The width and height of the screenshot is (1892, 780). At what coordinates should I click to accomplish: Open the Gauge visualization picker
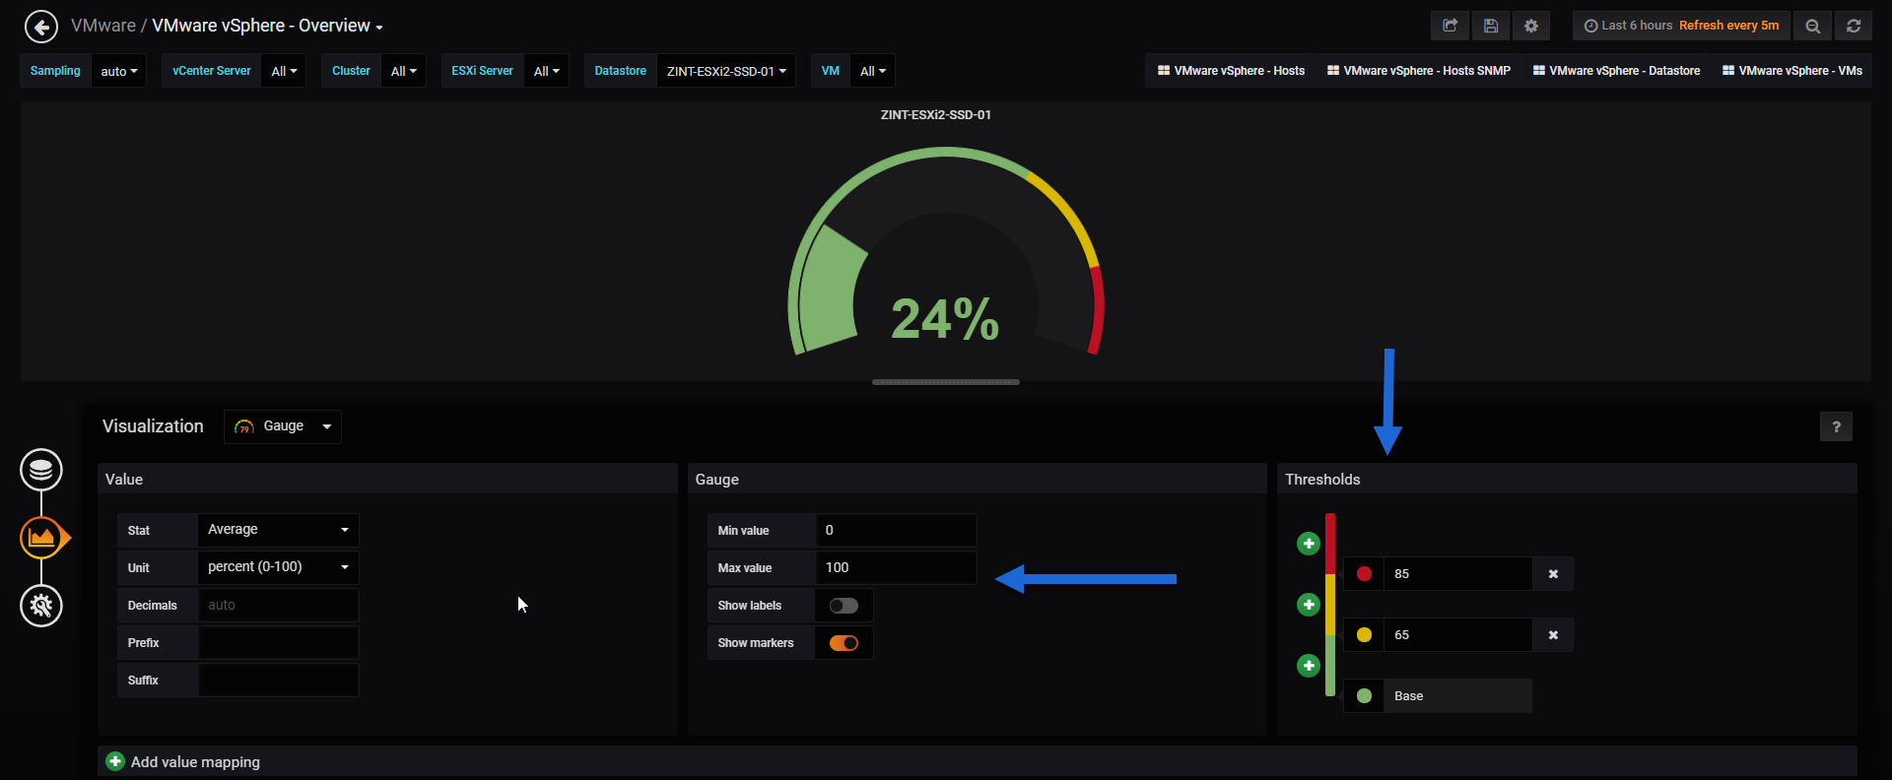[283, 426]
